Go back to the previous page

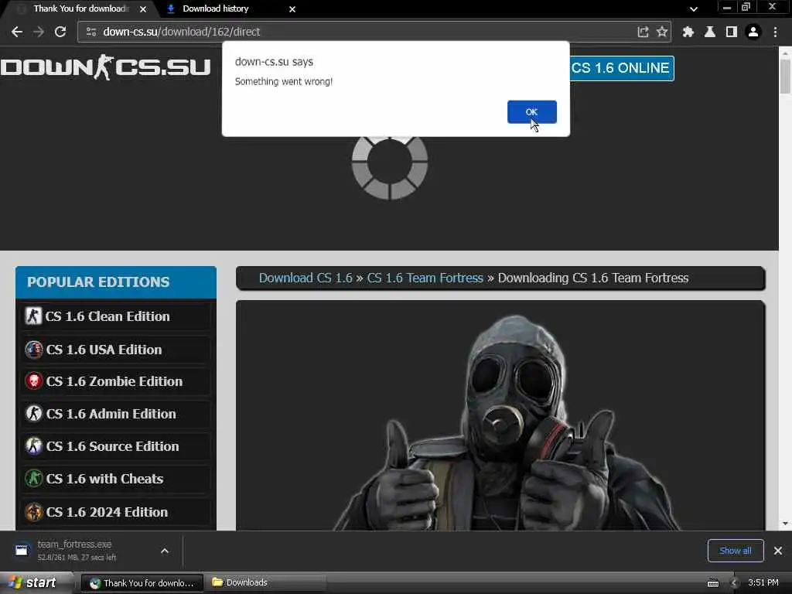pyautogui.click(x=17, y=32)
